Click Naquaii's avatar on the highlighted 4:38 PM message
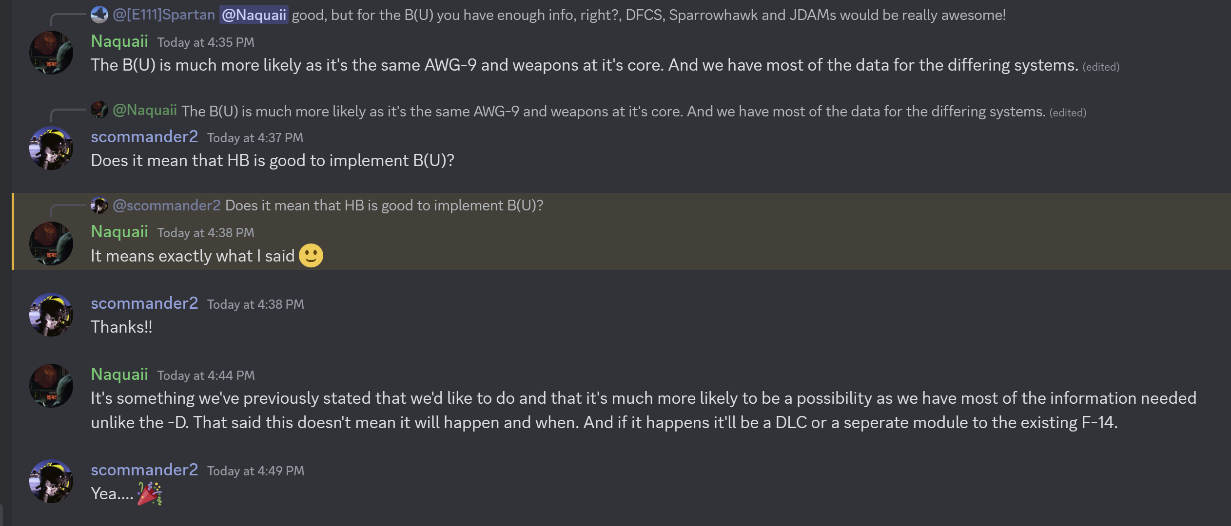 (x=51, y=244)
